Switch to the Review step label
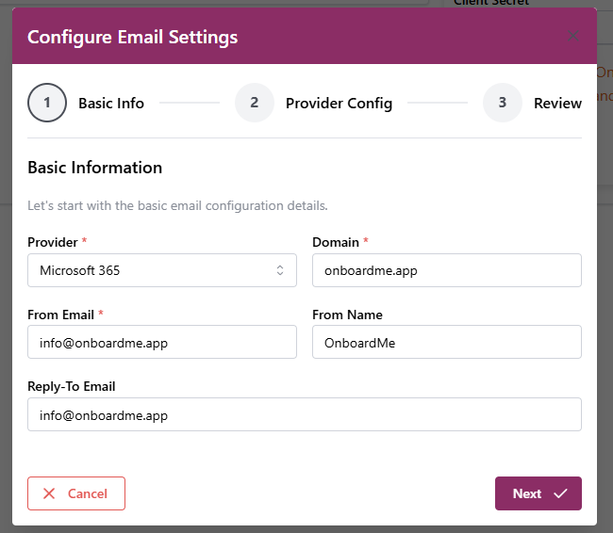The width and height of the screenshot is (613, 533). click(x=557, y=104)
